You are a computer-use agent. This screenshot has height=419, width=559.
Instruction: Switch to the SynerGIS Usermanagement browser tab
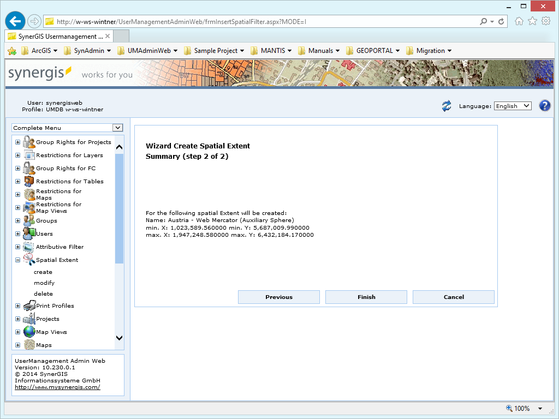click(x=57, y=35)
